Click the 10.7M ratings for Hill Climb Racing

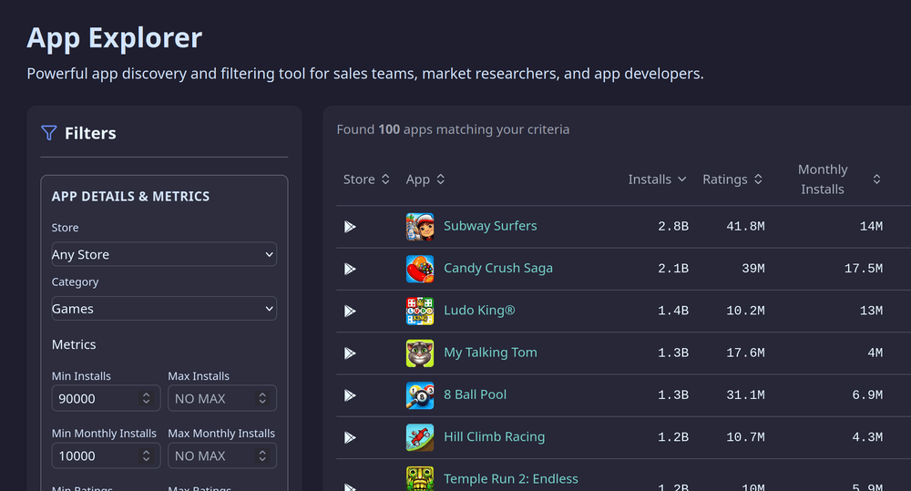745,437
